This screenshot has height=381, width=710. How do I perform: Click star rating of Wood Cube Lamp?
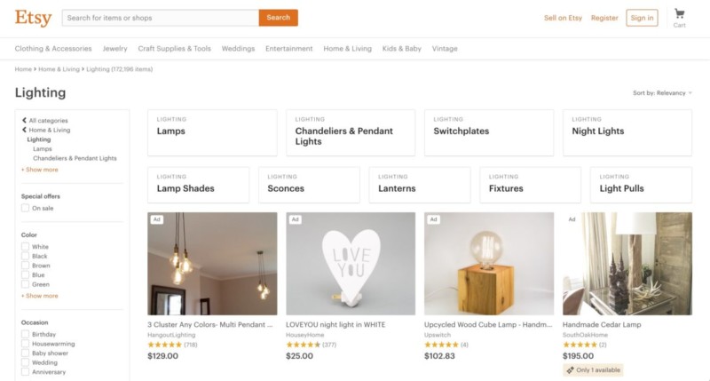coord(441,344)
